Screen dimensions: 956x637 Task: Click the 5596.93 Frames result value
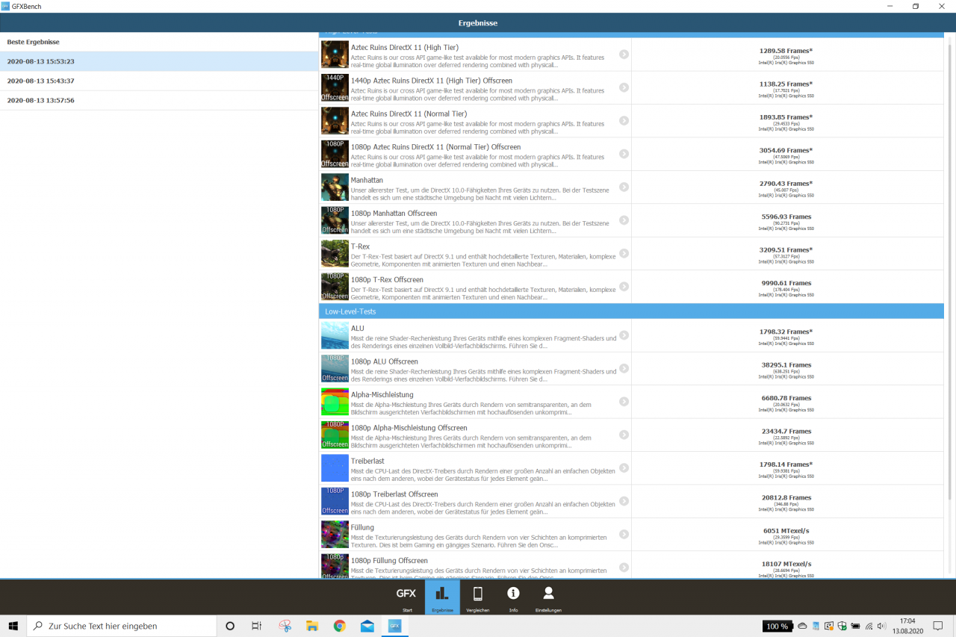pyautogui.click(x=786, y=217)
